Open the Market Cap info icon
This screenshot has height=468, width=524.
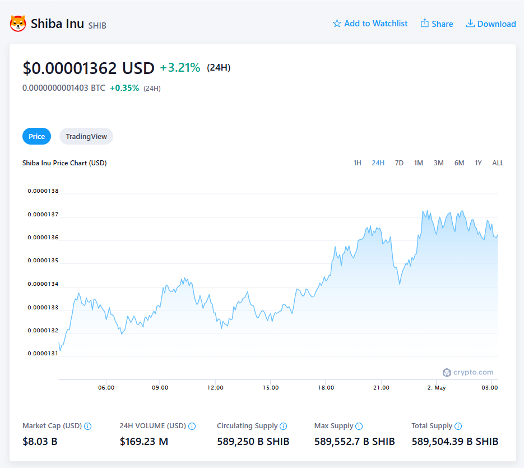(87, 426)
